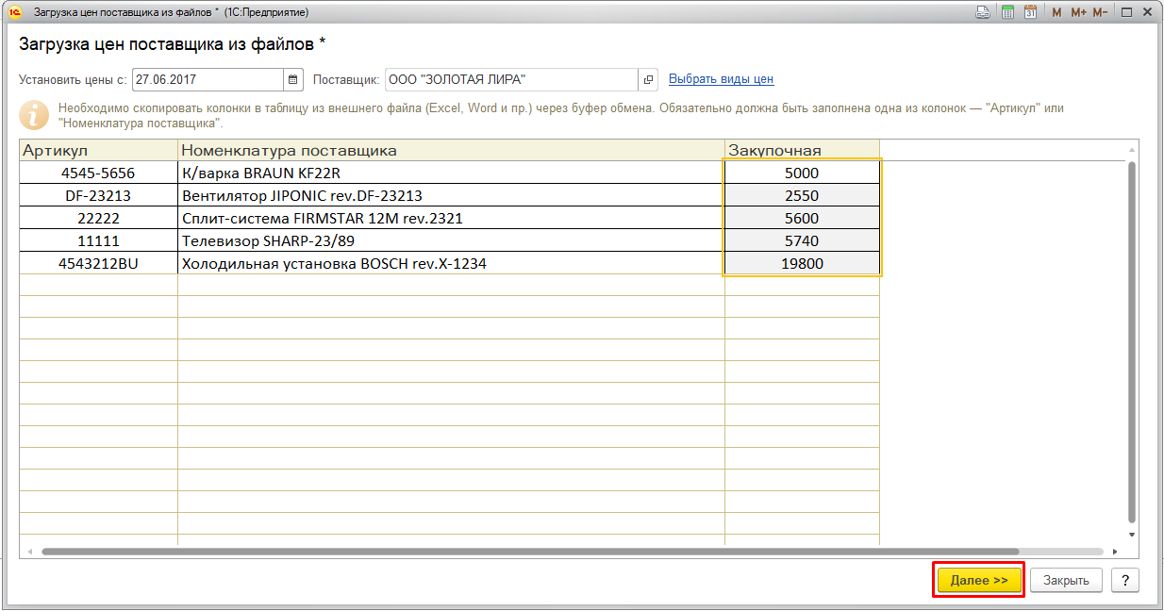Click the date field with 27.06.2017

[x=208, y=79]
